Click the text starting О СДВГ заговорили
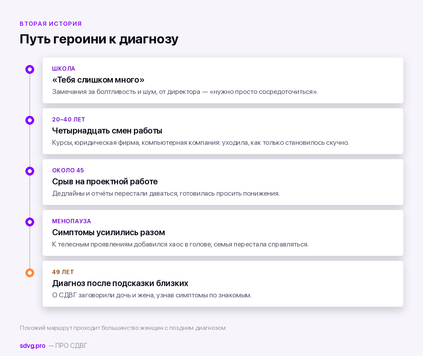The width and height of the screenshot is (423, 356). pos(152,295)
